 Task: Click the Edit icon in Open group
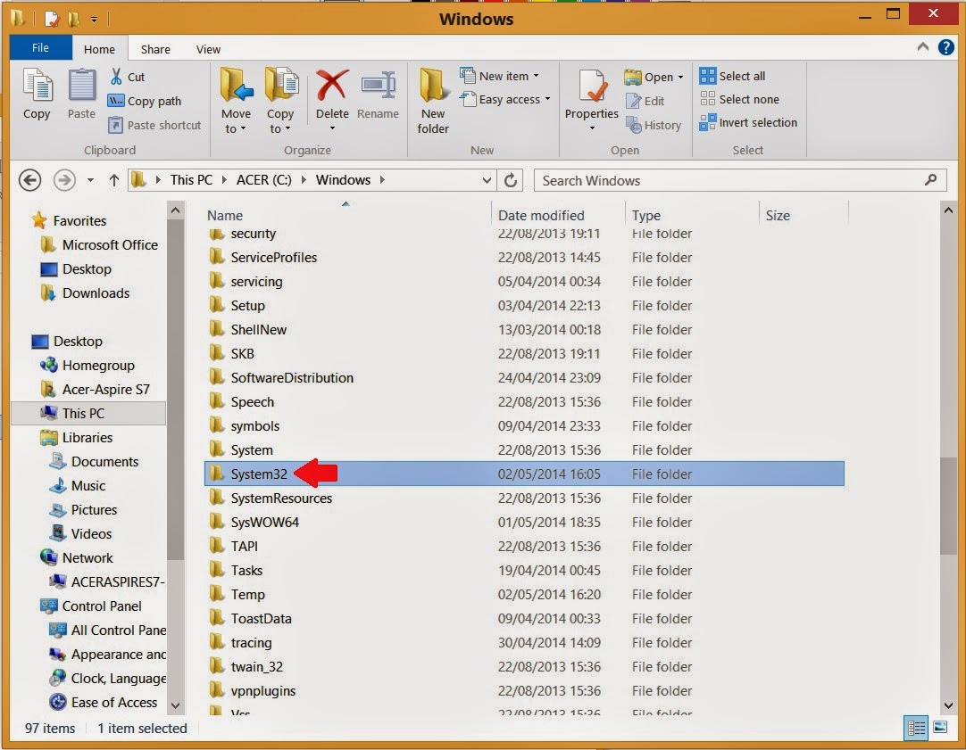coord(633,101)
